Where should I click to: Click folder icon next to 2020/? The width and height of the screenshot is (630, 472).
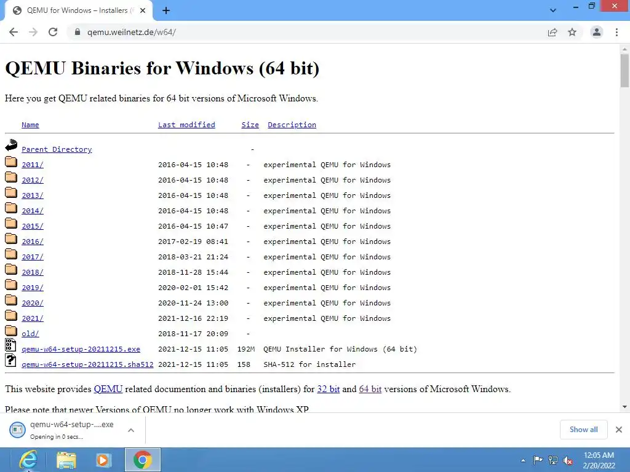[x=11, y=300]
